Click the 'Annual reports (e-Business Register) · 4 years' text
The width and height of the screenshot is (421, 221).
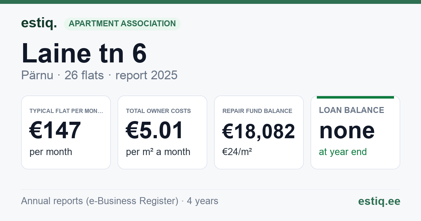tap(120, 201)
